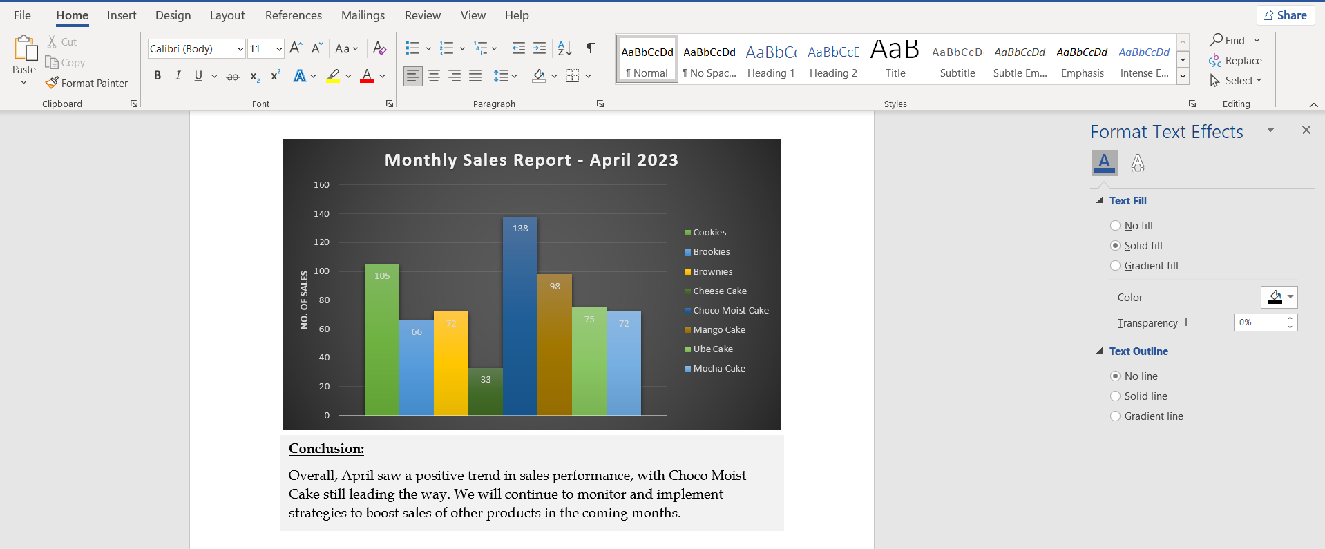The image size is (1325, 549).
Task: Open the font size dropdown
Action: pyautogui.click(x=279, y=48)
